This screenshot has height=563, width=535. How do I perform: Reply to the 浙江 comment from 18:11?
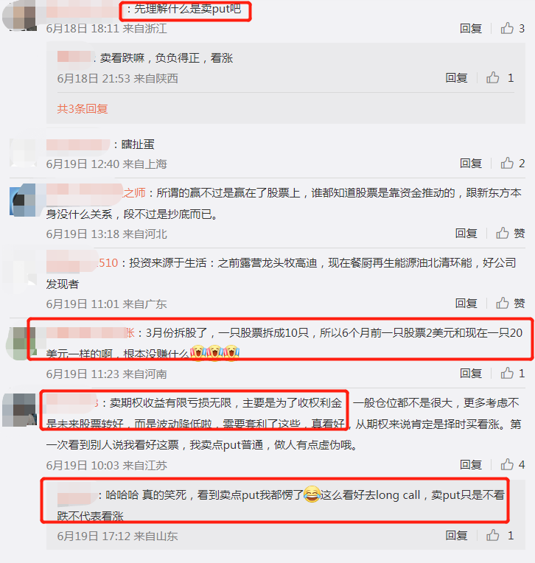click(471, 28)
